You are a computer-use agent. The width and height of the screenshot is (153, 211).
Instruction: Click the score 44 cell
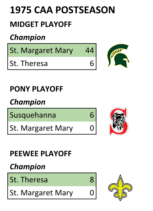89,50
